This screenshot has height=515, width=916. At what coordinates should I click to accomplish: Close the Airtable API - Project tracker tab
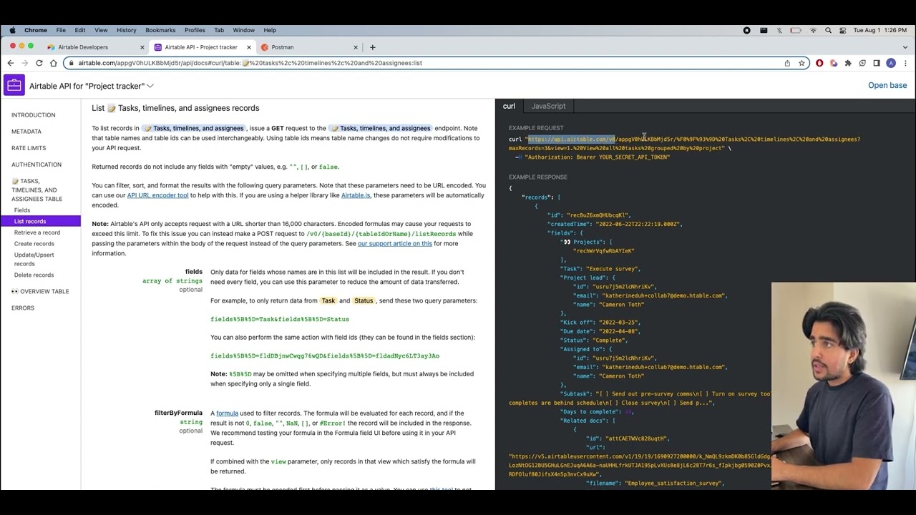tap(248, 47)
